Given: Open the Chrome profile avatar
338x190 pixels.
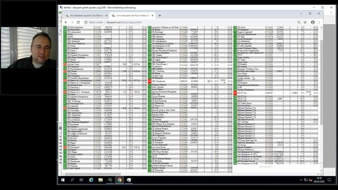Looking at the screenshot, I should [x=313, y=22].
